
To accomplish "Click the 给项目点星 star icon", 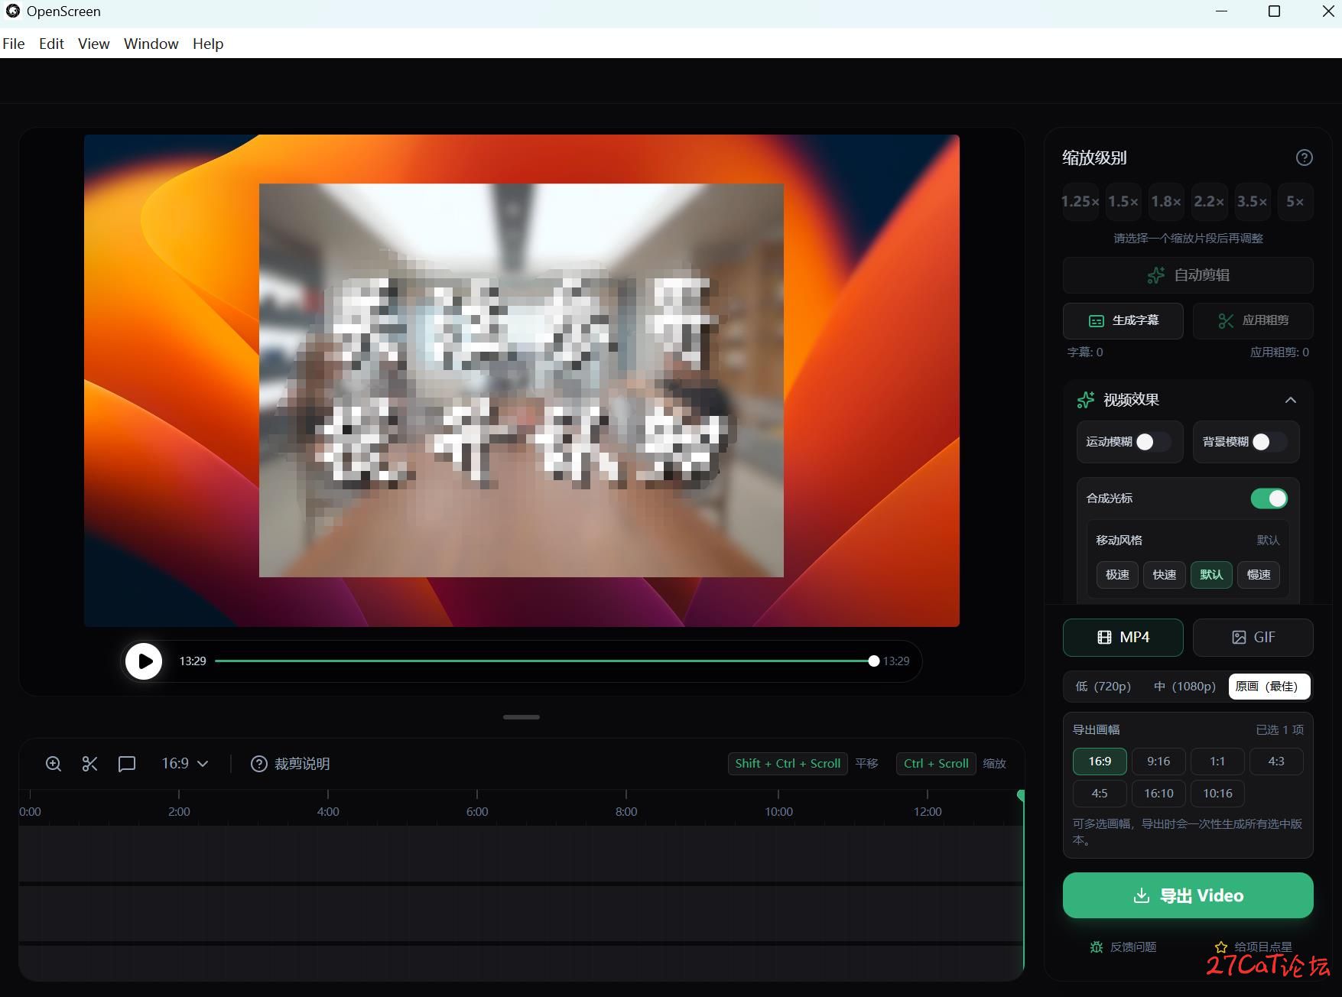I will tap(1221, 947).
